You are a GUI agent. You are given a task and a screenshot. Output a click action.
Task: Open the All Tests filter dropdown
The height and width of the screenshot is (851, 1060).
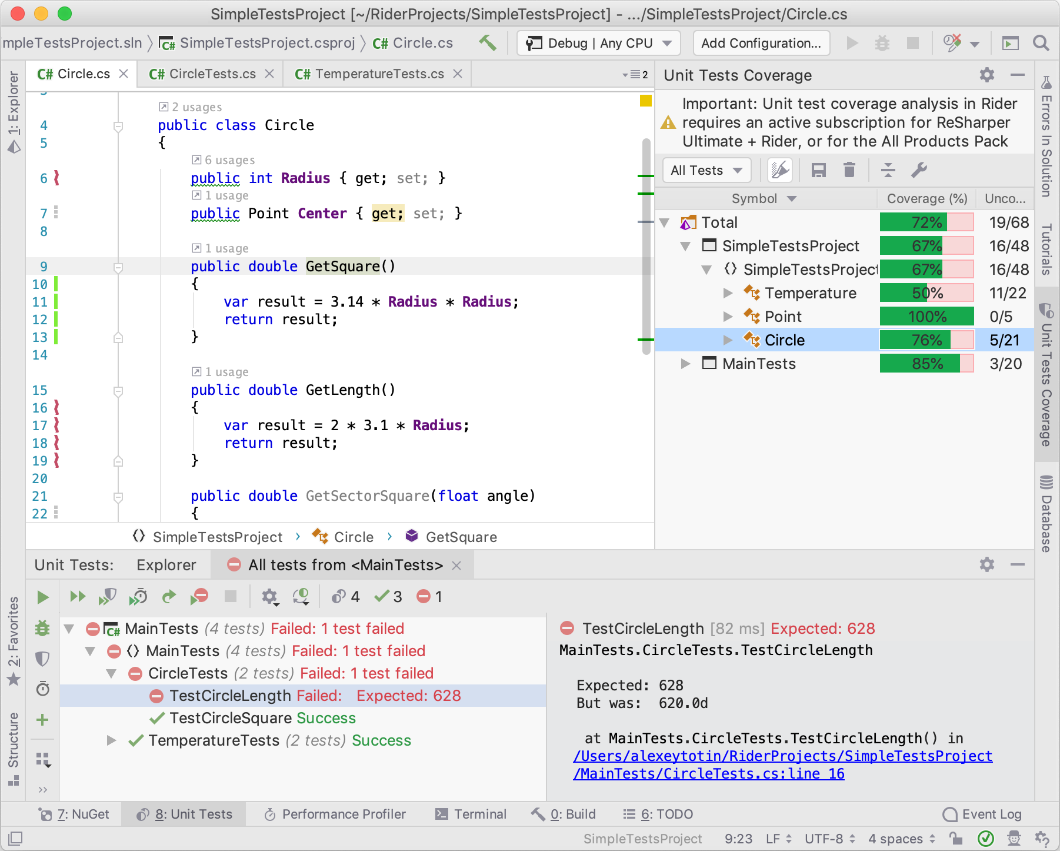[707, 171]
